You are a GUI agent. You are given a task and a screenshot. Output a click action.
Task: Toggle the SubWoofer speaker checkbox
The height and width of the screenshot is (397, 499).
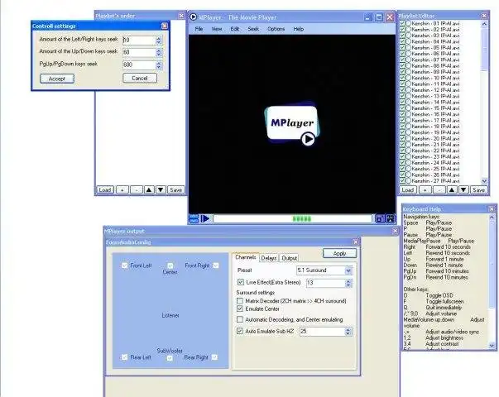tap(170, 358)
